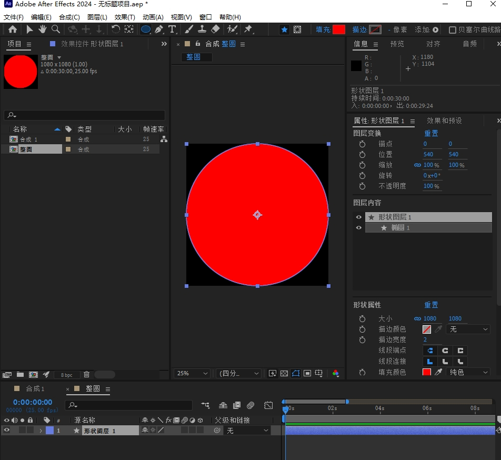Open the 动画(A) menu
This screenshot has width=501, height=460.
coord(153,17)
